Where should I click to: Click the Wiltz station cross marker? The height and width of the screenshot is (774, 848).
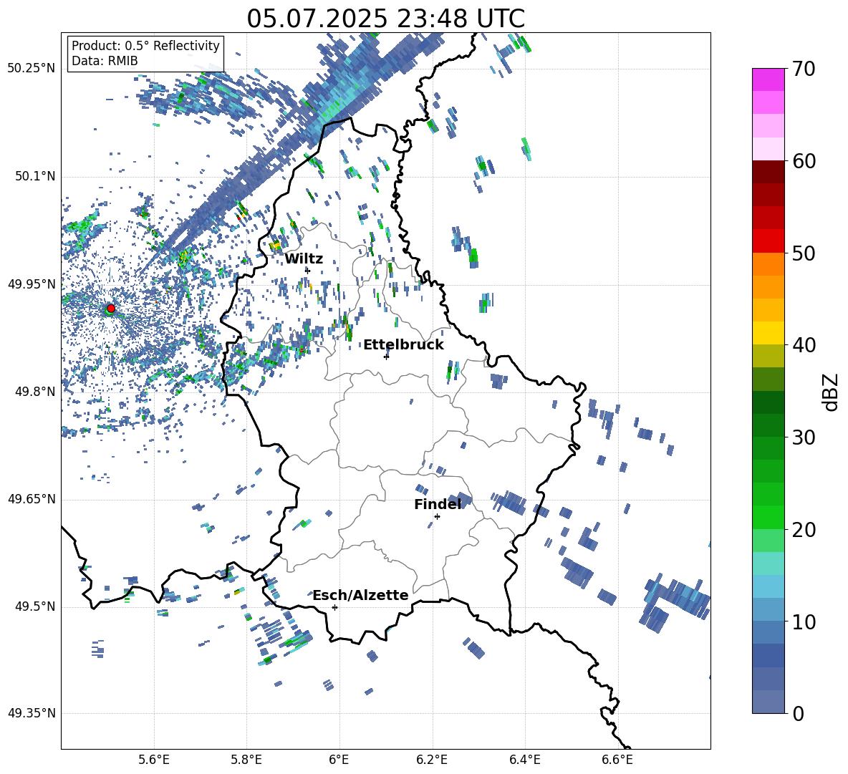pos(307,270)
